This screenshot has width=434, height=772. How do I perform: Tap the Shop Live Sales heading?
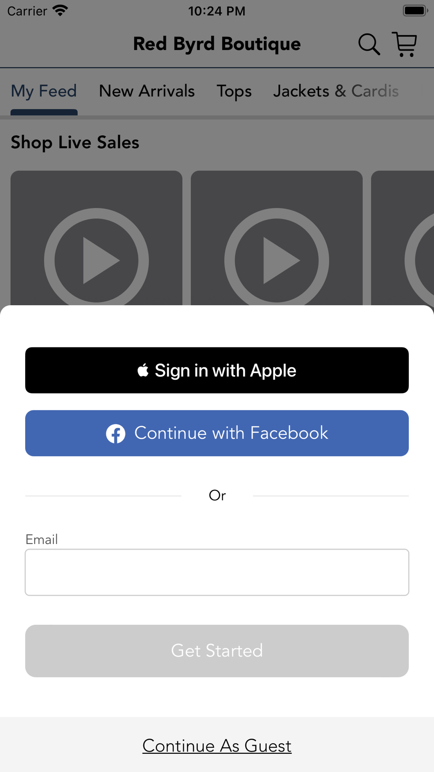pyautogui.click(x=75, y=142)
